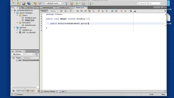
Task: Click the grayed Redo arrow icon
Action: 40,4
